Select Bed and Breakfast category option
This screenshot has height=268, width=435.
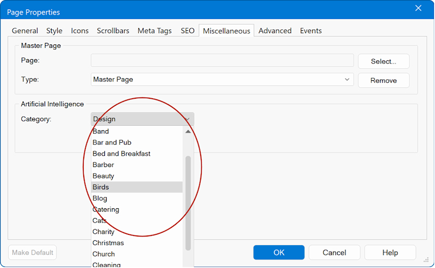tap(136, 154)
